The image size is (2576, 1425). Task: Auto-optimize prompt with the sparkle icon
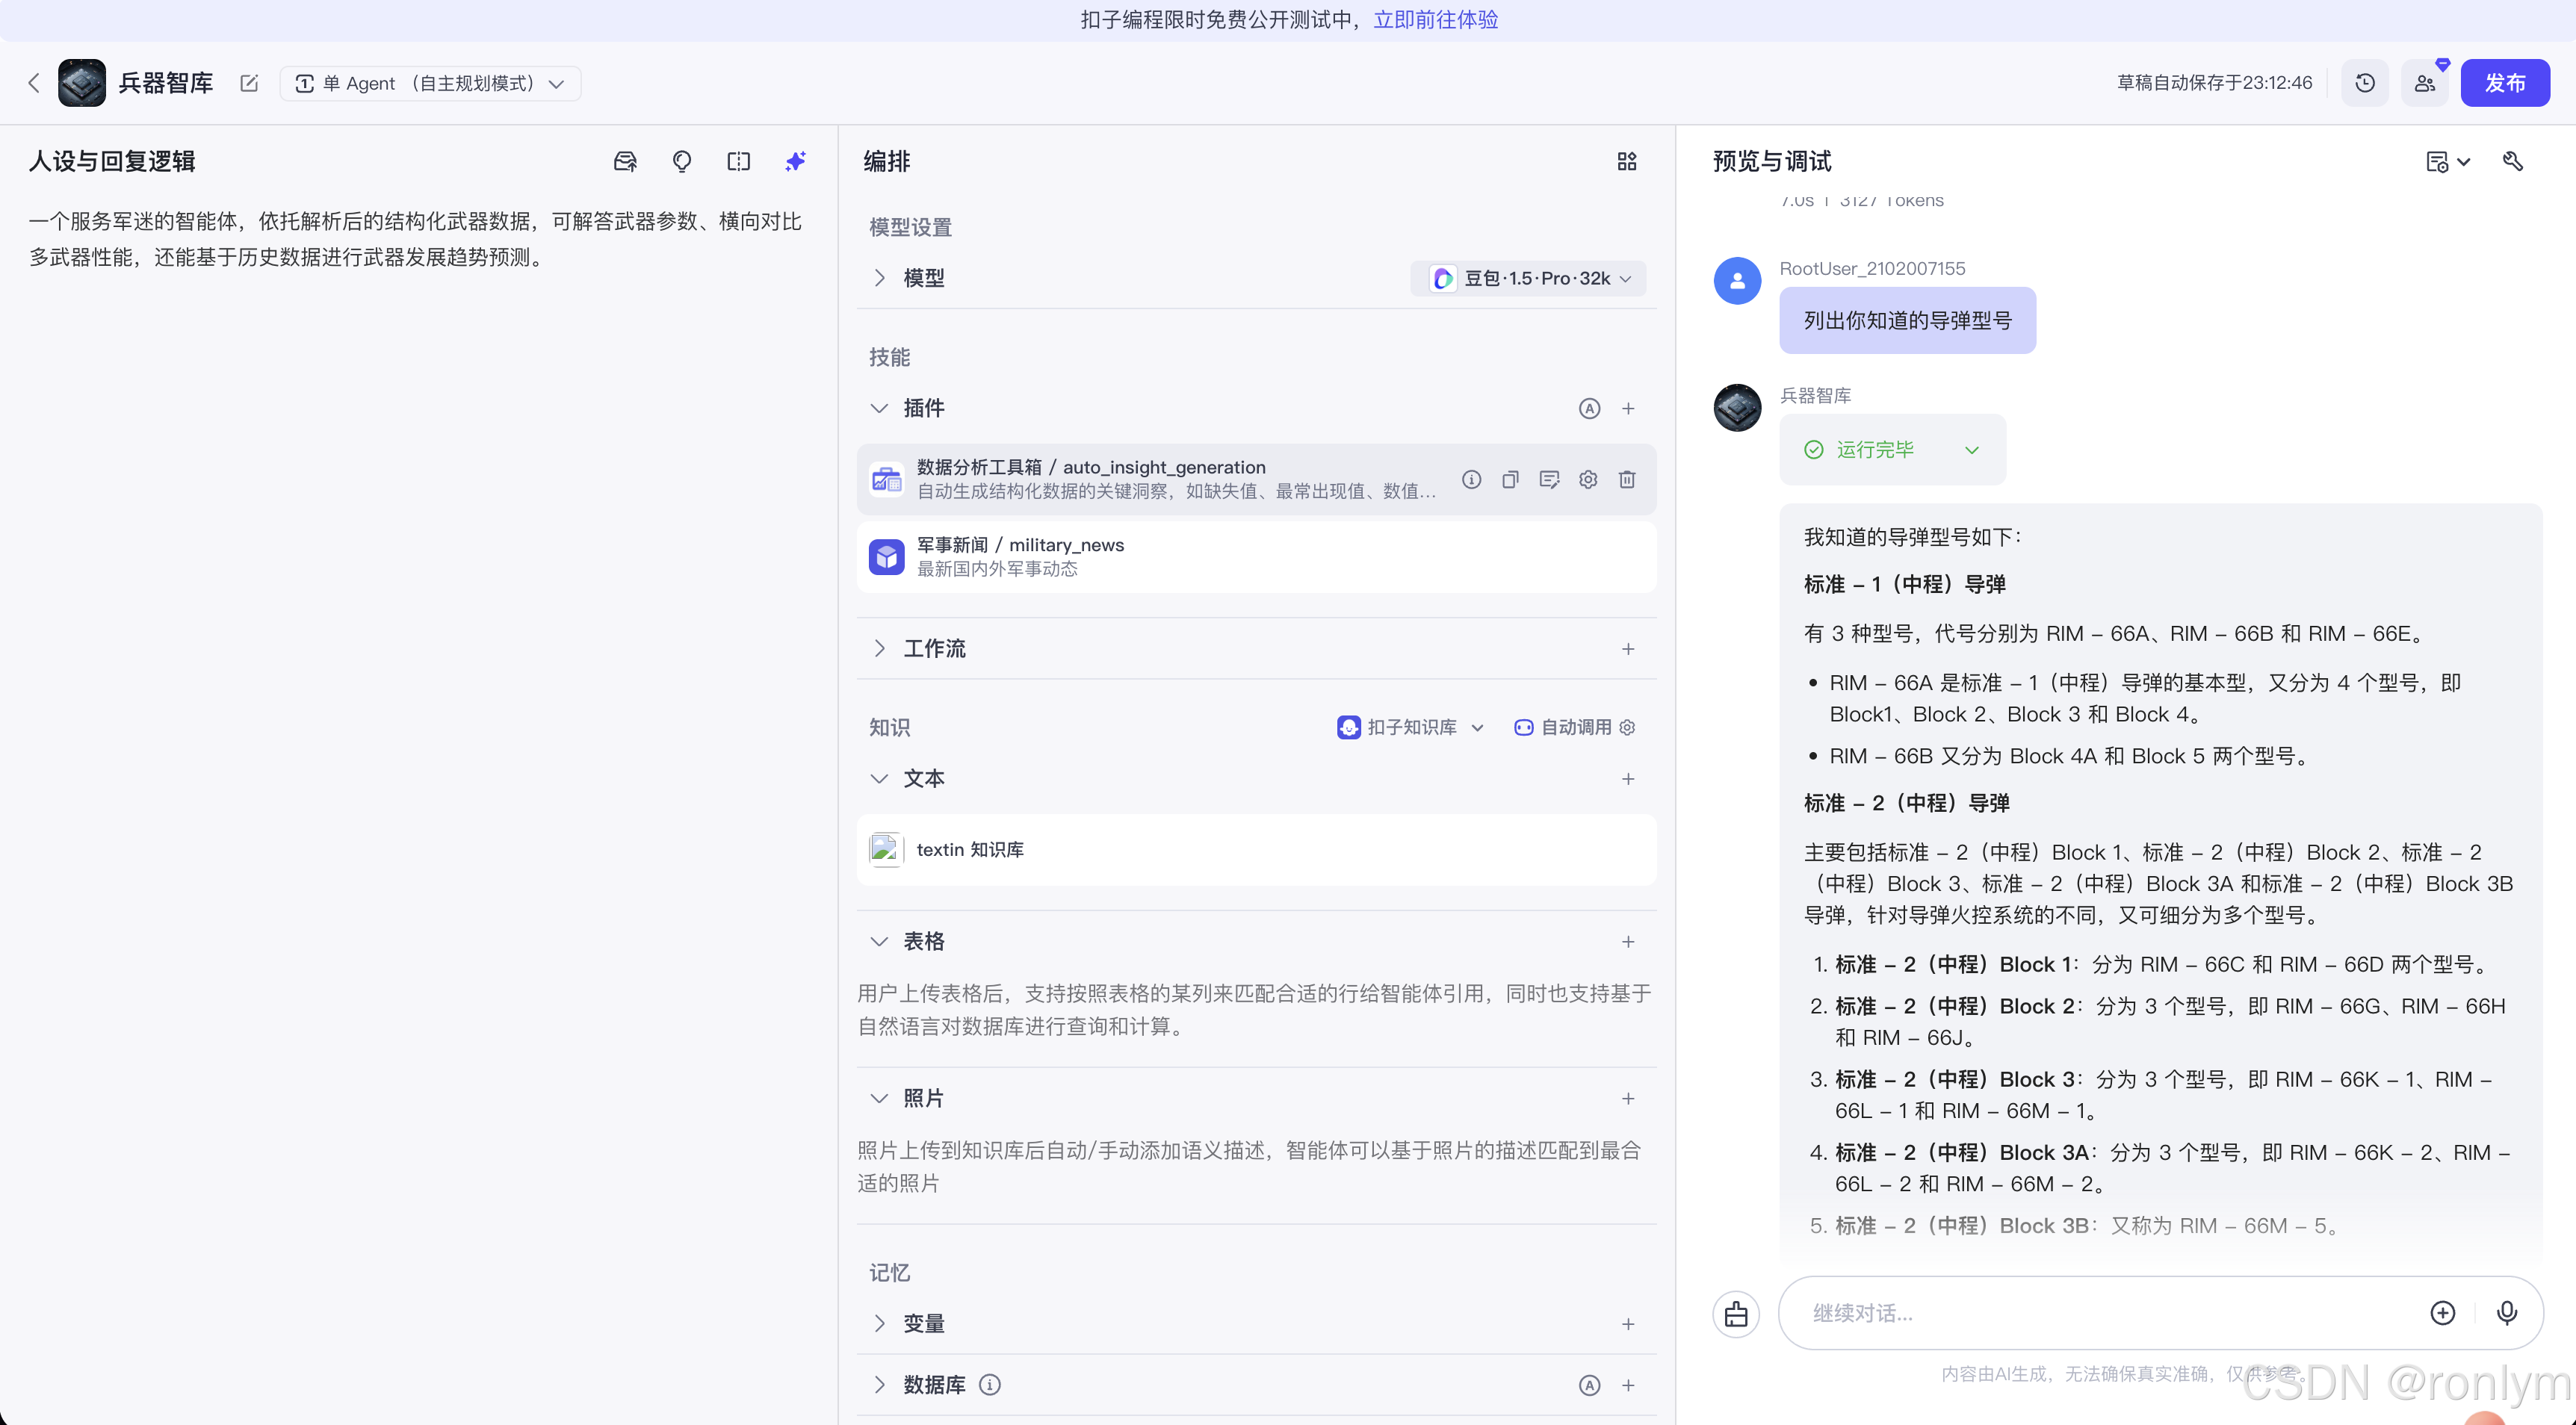coord(796,161)
